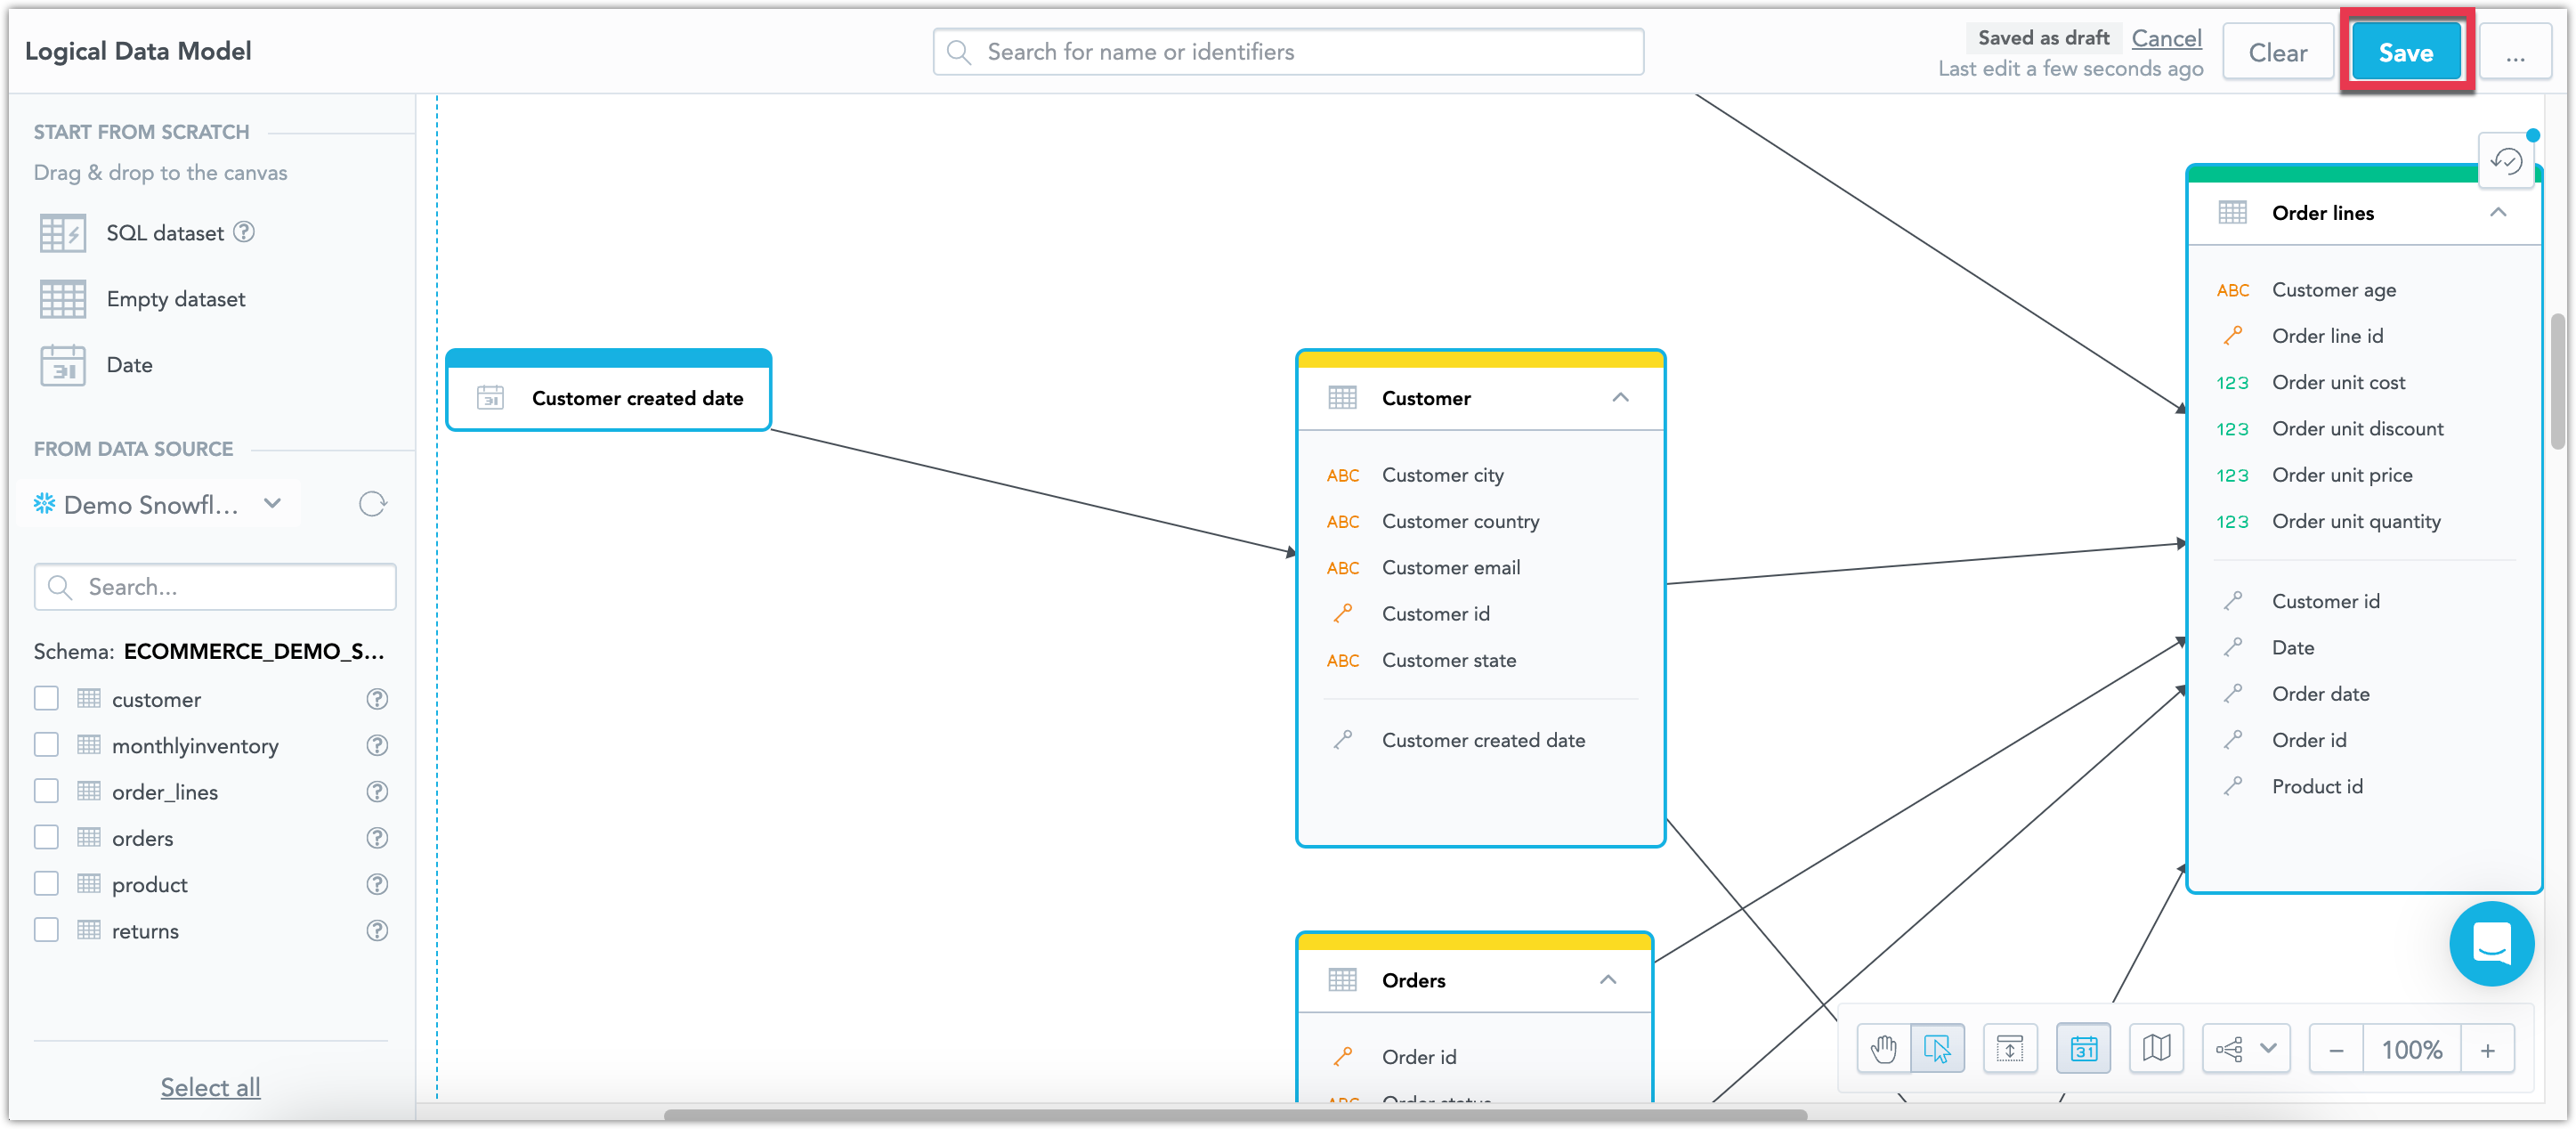The width and height of the screenshot is (2576, 1129).
Task: Click the Cancel link
Action: pyautogui.click(x=2166, y=37)
